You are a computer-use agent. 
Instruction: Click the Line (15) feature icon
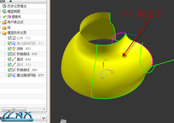[14, 65]
